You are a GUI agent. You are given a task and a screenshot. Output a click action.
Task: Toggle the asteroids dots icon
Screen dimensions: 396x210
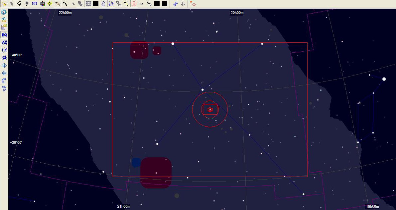[65, 4]
